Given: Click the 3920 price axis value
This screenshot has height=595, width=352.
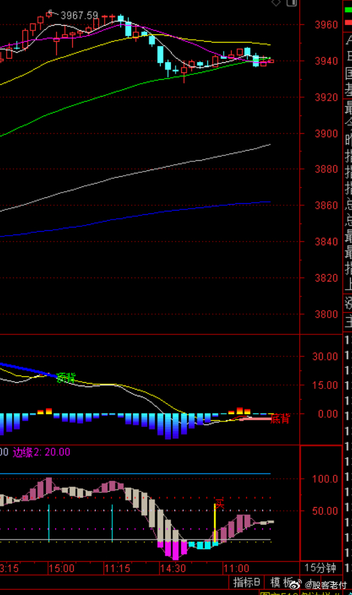Looking at the screenshot, I should click(326, 97).
